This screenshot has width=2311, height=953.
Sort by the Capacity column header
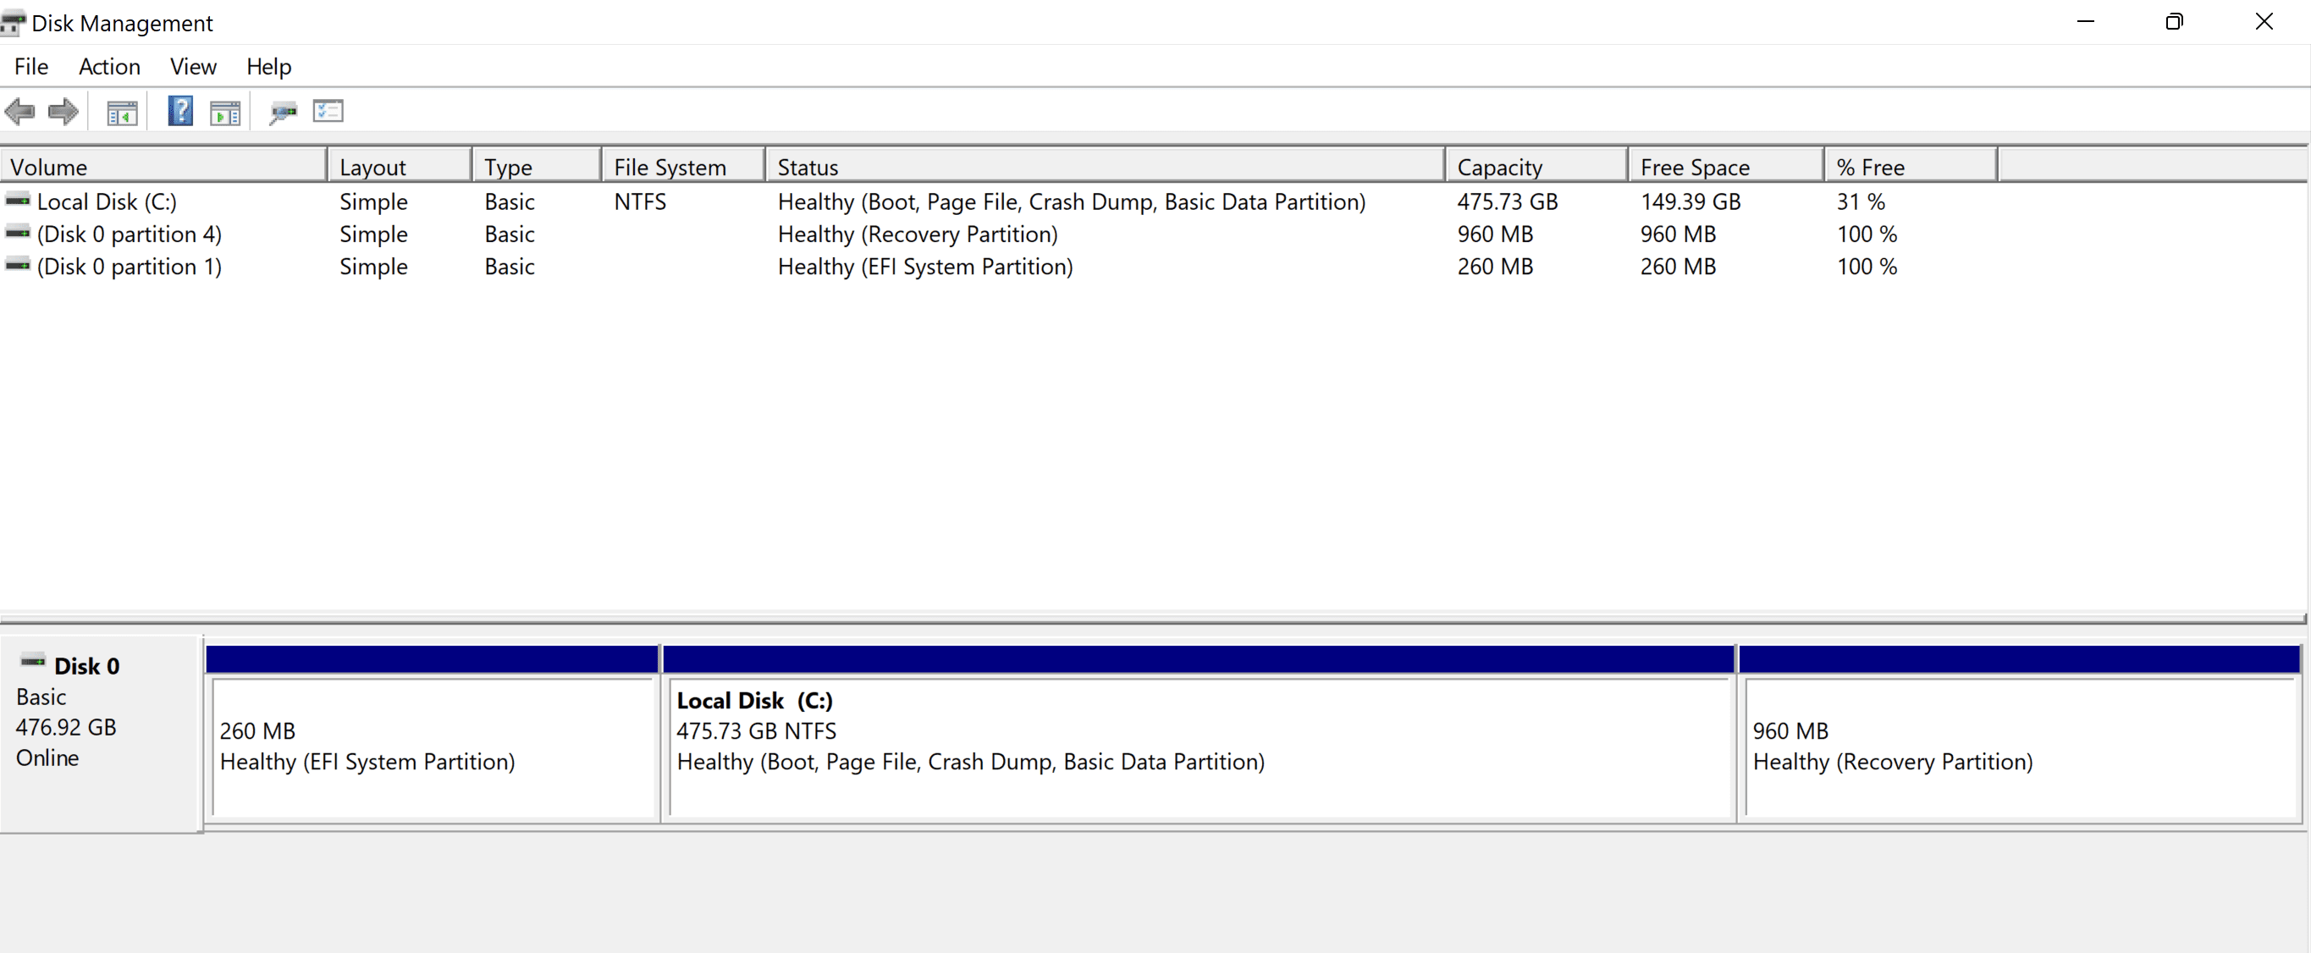(1536, 166)
